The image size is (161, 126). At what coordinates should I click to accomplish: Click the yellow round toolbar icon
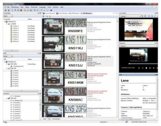(x=25, y=10)
